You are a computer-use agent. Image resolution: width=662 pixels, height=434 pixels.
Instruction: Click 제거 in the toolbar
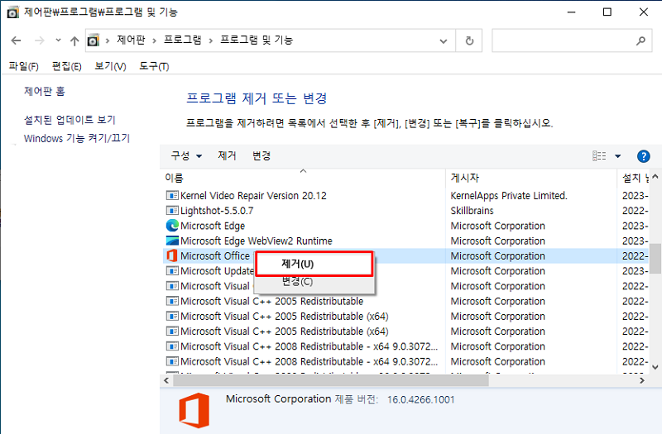tap(227, 155)
